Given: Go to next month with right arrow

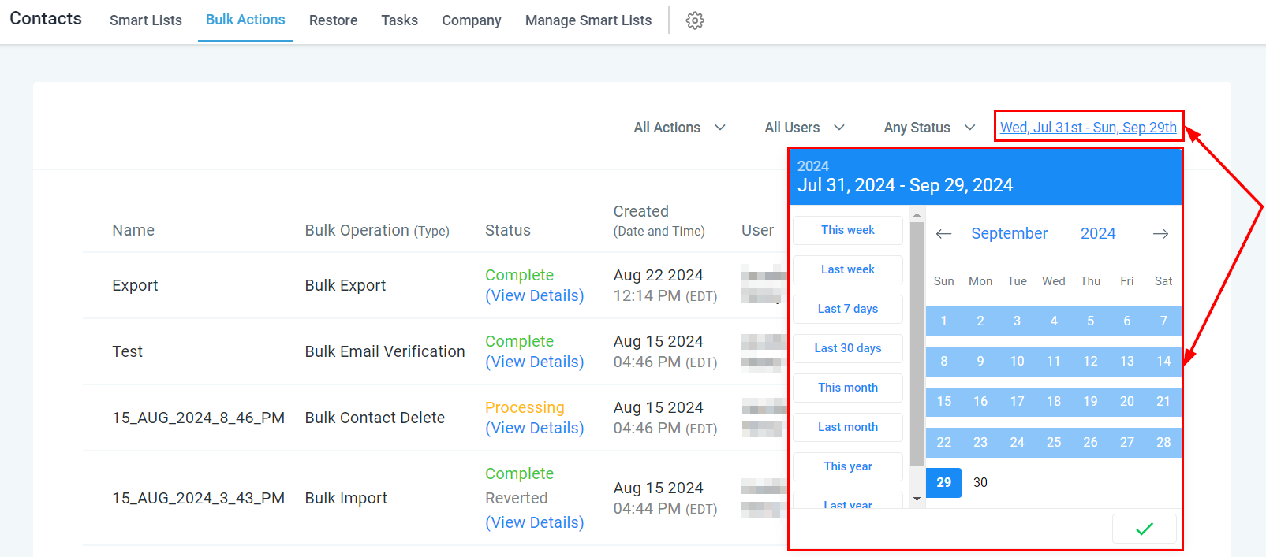Looking at the screenshot, I should coord(1160,234).
